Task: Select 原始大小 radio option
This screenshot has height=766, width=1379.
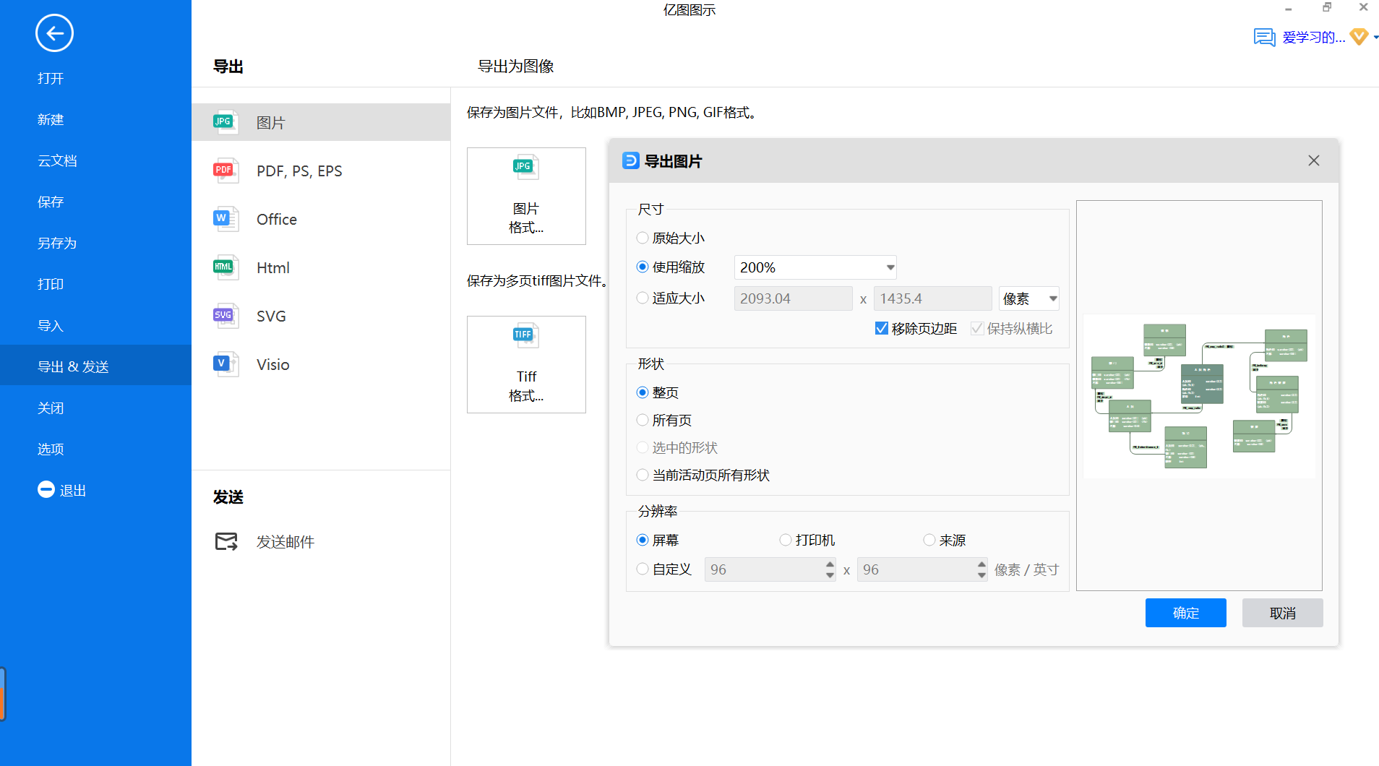Action: coord(642,238)
